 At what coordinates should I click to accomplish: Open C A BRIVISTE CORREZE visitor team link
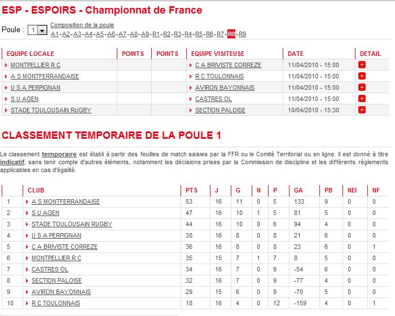tap(228, 65)
